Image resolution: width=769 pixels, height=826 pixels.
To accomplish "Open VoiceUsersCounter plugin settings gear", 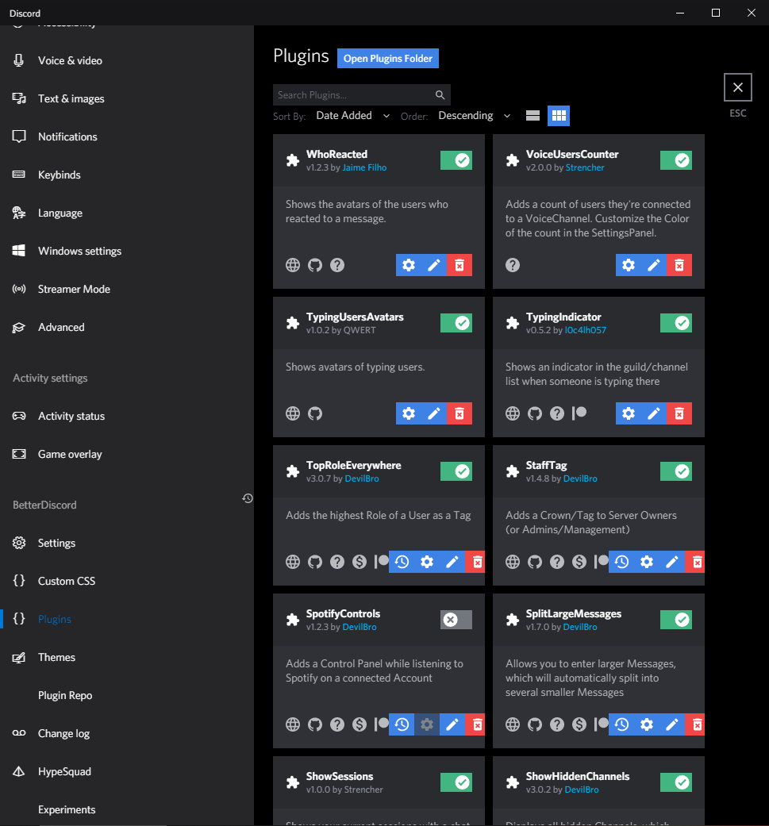I will click(x=629, y=265).
